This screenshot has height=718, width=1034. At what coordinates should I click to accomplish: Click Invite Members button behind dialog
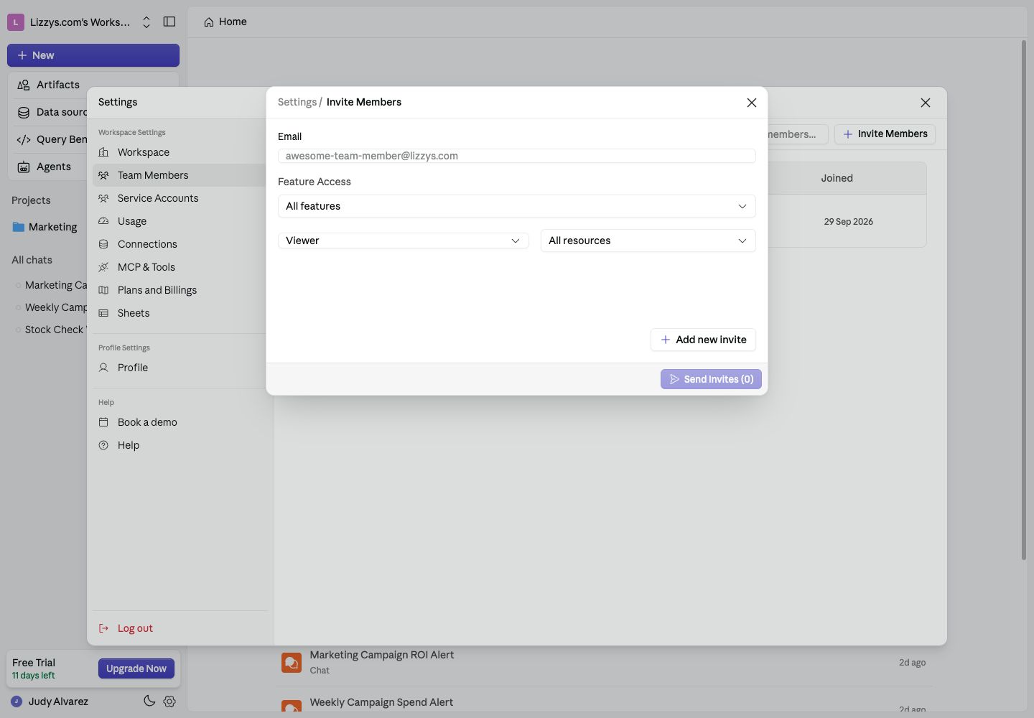[885, 134]
